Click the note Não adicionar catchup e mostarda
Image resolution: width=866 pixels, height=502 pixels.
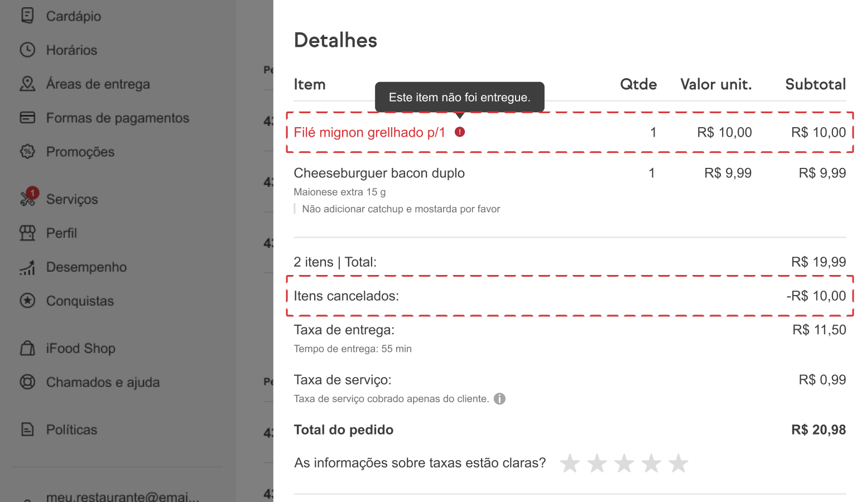click(401, 209)
